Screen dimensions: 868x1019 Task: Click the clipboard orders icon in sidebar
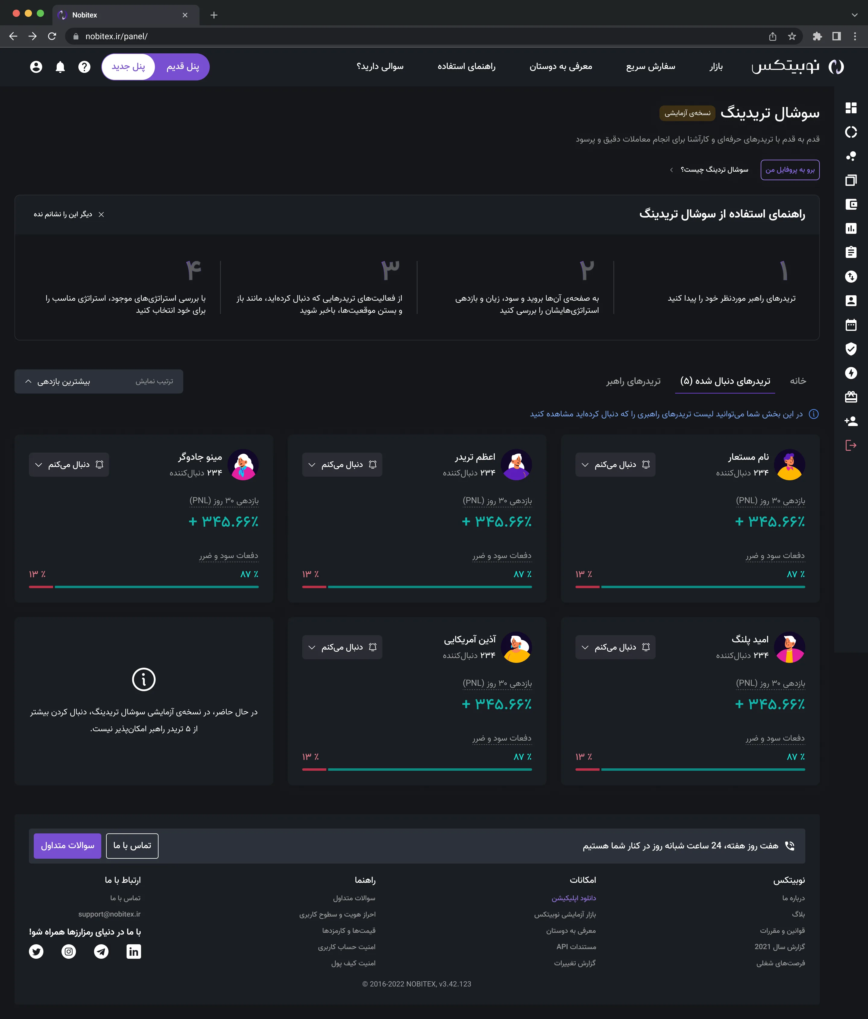[851, 252]
